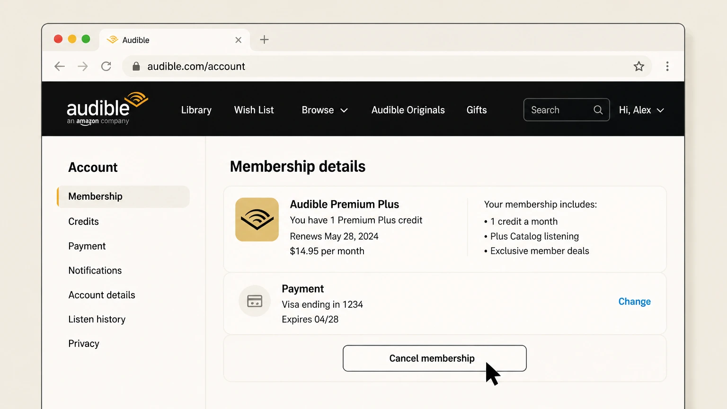Click the macOS yellow minimize button
The image size is (727, 409).
tap(72, 39)
